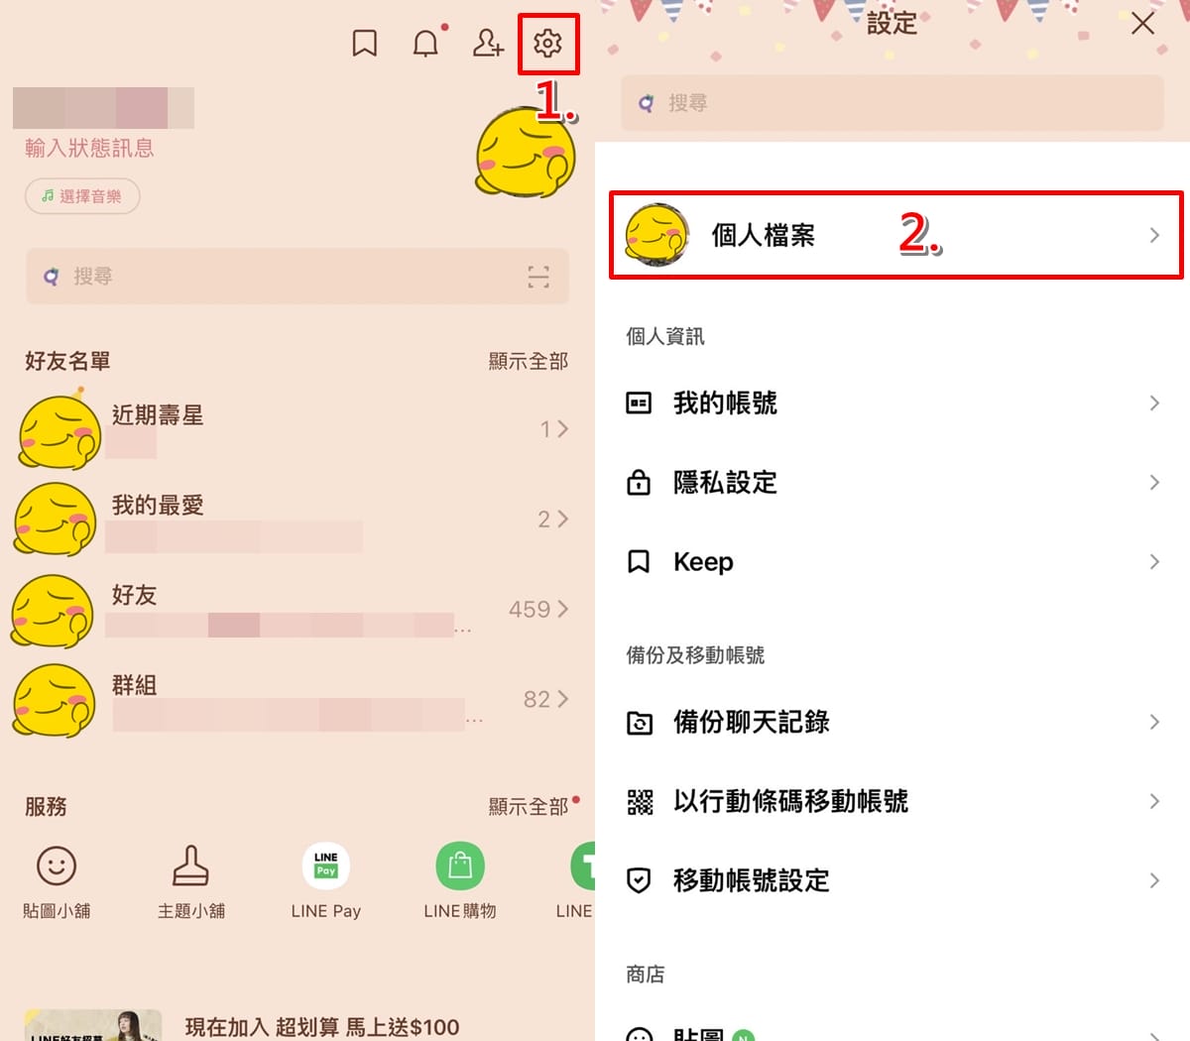Open settings via the gear icon
Image resolution: width=1190 pixels, height=1041 pixels.
click(x=547, y=43)
